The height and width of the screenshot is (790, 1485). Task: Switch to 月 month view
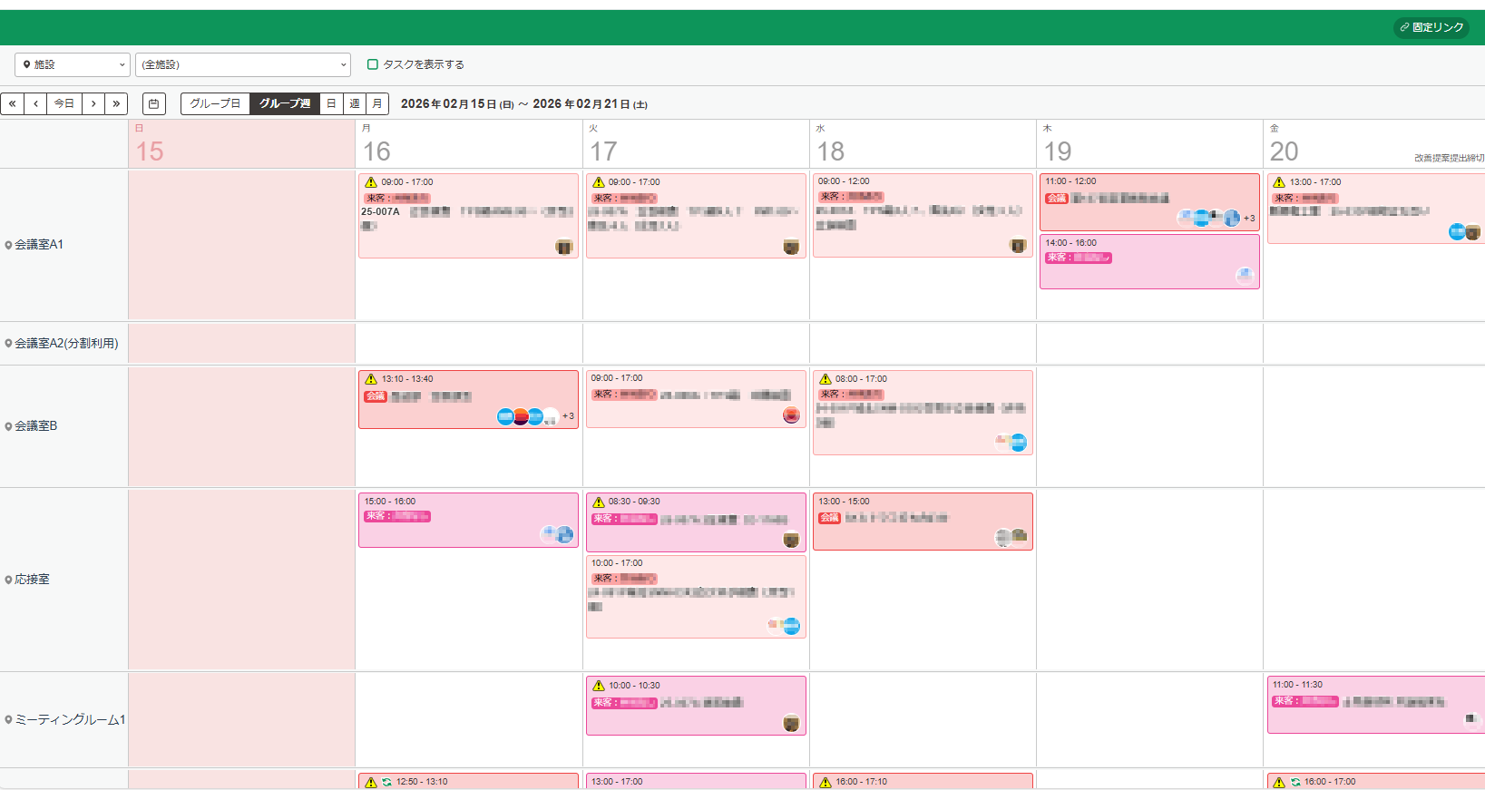(377, 104)
